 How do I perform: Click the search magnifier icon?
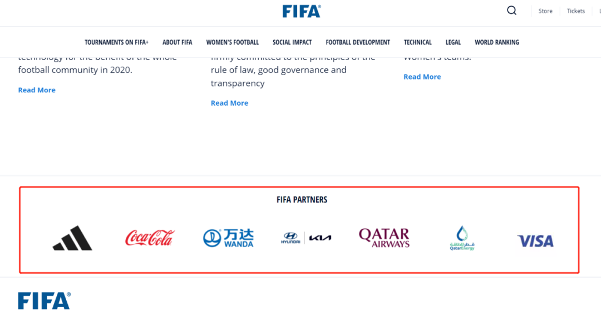511,11
